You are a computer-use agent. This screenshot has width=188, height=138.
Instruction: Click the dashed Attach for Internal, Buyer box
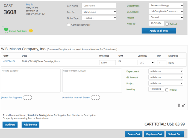[95, 97]
